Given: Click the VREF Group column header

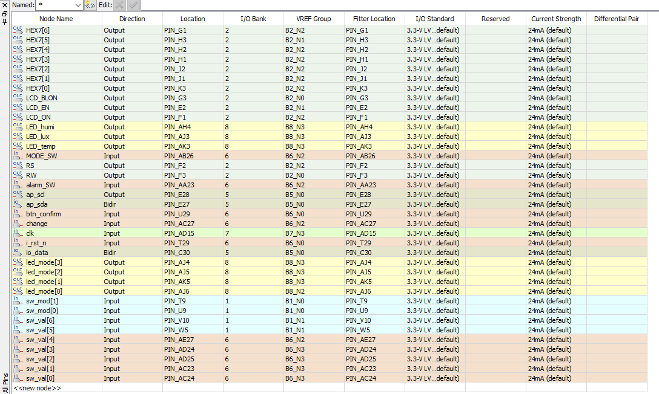Looking at the screenshot, I should click(314, 19).
